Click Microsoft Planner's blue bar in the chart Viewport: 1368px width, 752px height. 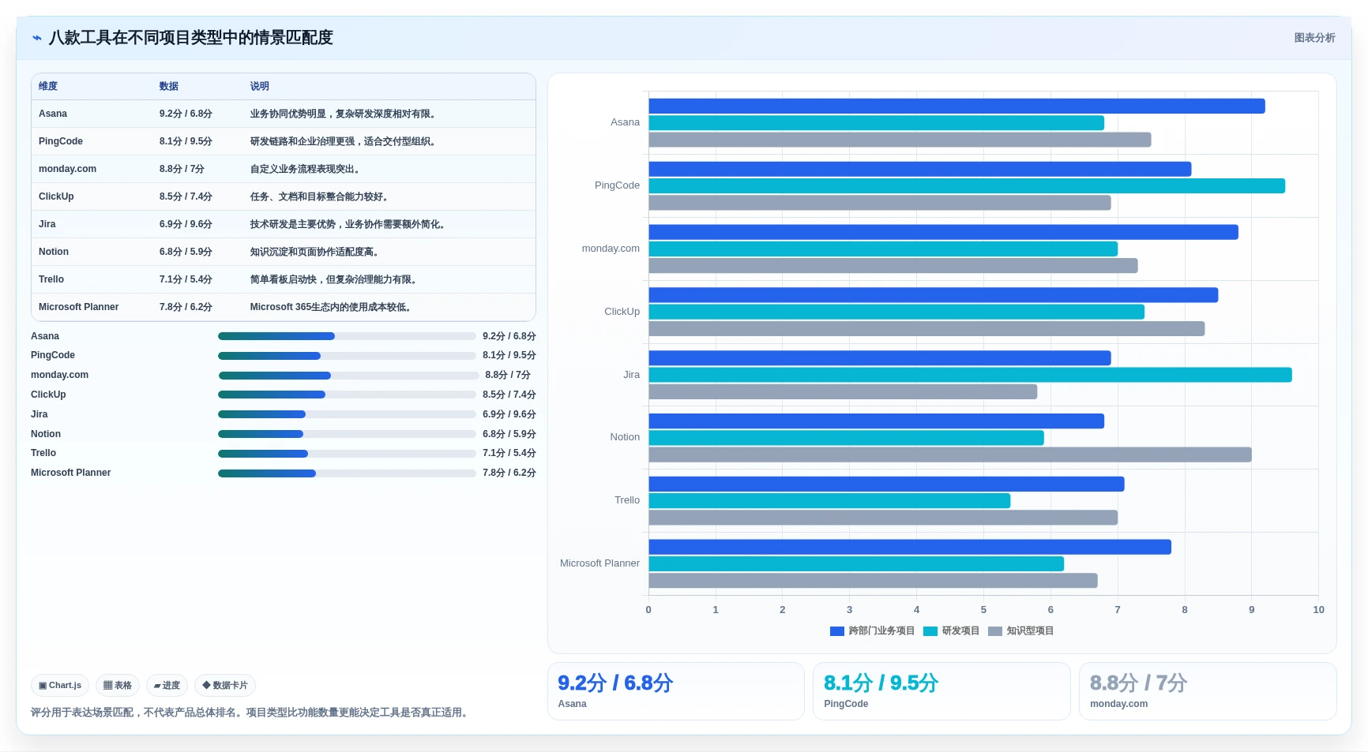(x=910, y=547)
